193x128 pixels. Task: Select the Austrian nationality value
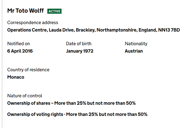point(134,51)
